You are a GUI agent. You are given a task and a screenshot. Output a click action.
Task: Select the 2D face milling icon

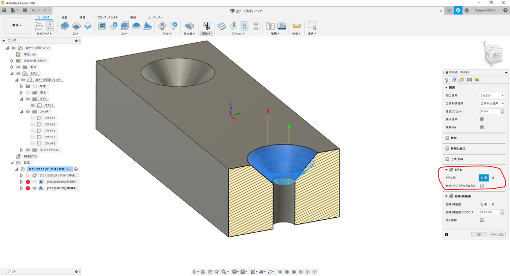(x=87, y=26)
